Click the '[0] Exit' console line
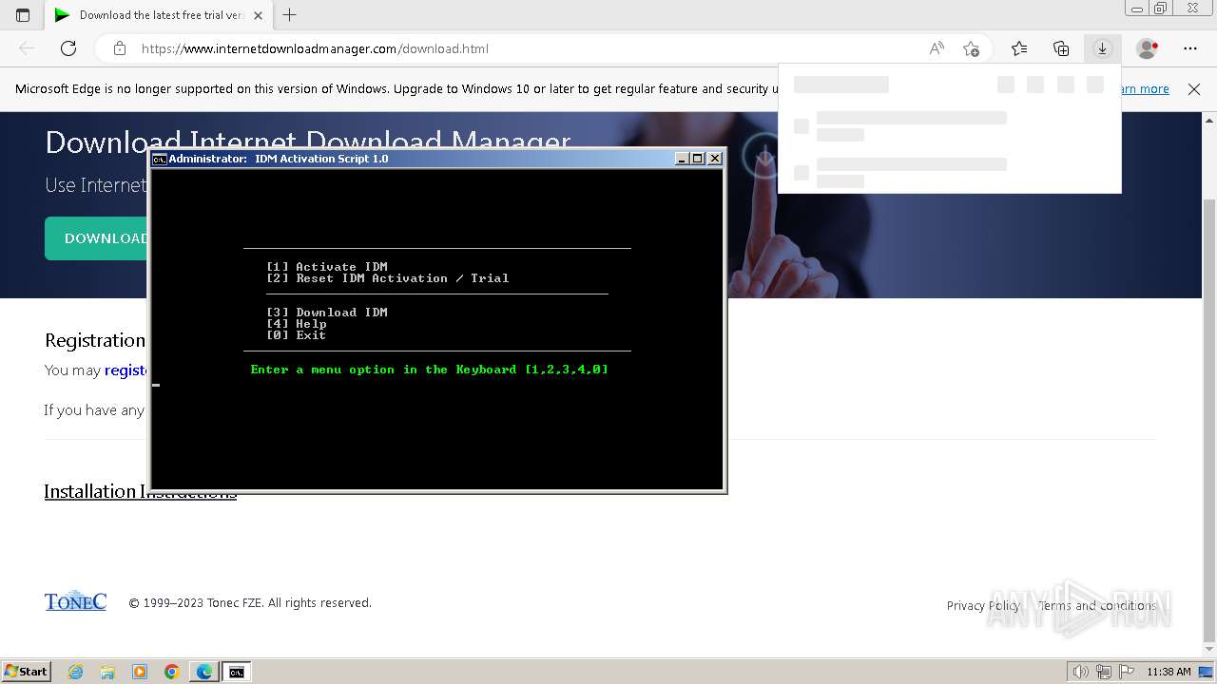1217x684 pixels. coord(297,335)
